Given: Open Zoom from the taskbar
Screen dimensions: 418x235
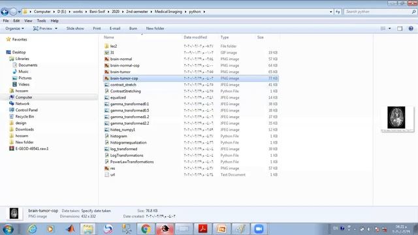Looking at the screenshot, I should click(x=259, y=229).
